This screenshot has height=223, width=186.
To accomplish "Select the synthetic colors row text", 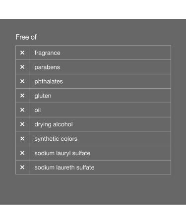I will (56, 139).
